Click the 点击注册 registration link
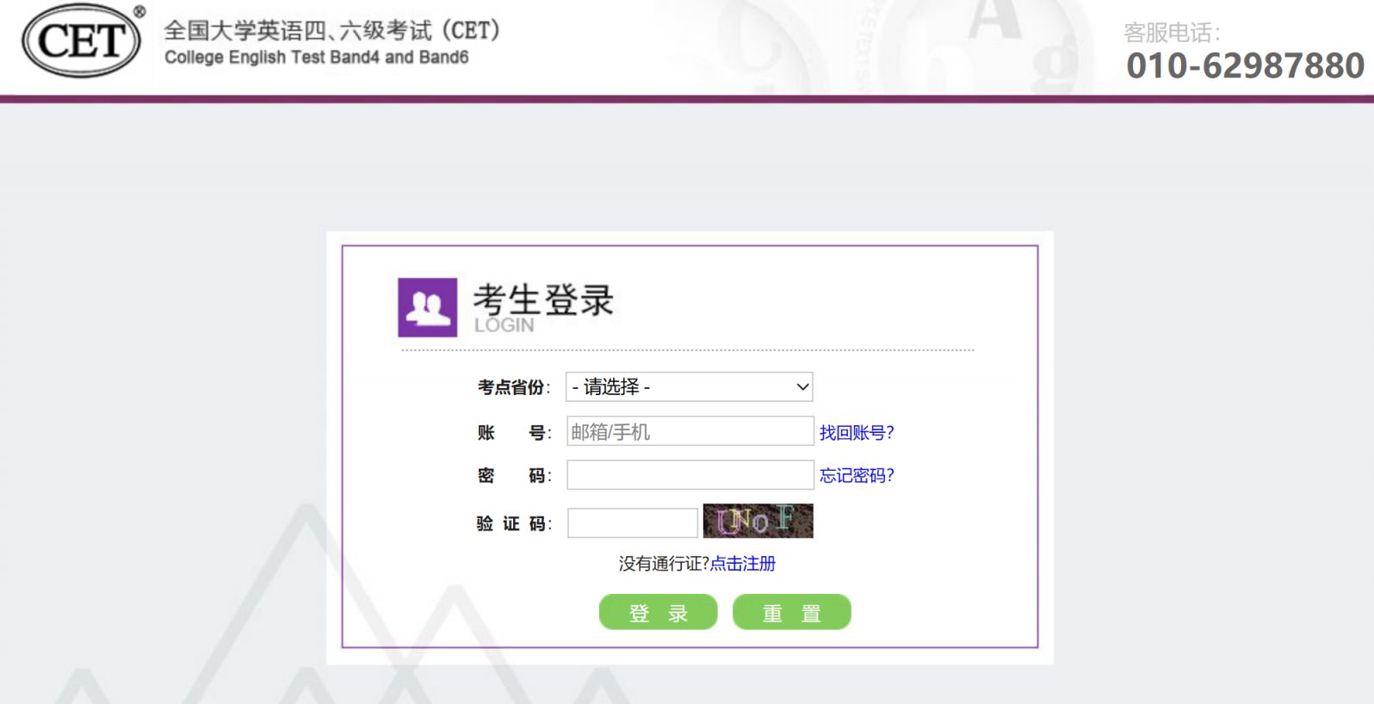 (x=743, y=564)
